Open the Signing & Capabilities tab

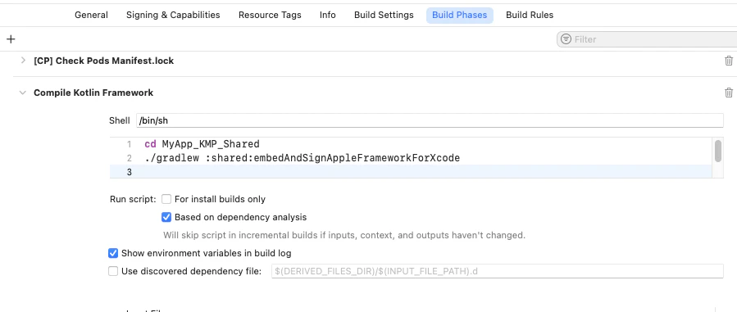(173, 15)
